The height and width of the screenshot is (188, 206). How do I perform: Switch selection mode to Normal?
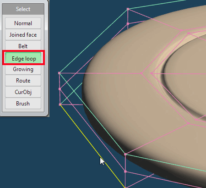pos(23,23)
